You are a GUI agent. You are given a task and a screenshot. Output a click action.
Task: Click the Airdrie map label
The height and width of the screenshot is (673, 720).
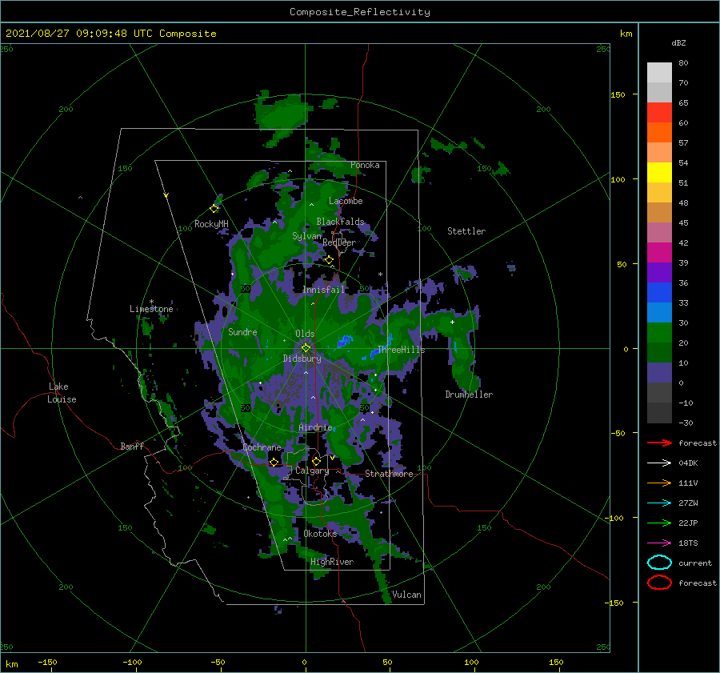tap(315, 427)
